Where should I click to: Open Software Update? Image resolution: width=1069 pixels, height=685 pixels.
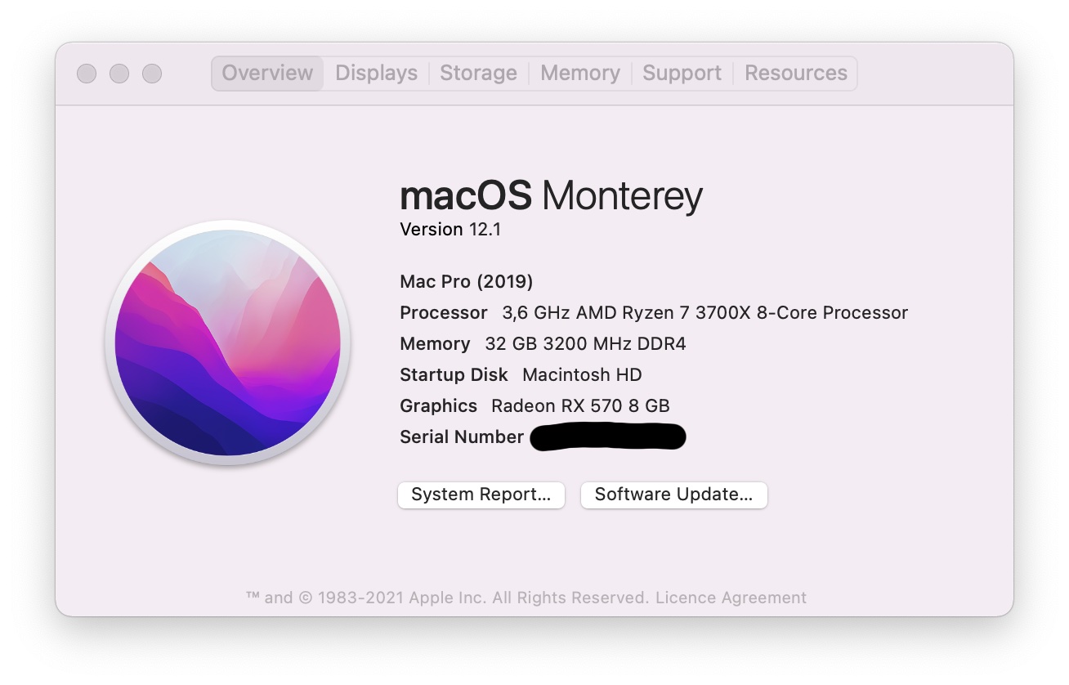(x=673, y=495)
